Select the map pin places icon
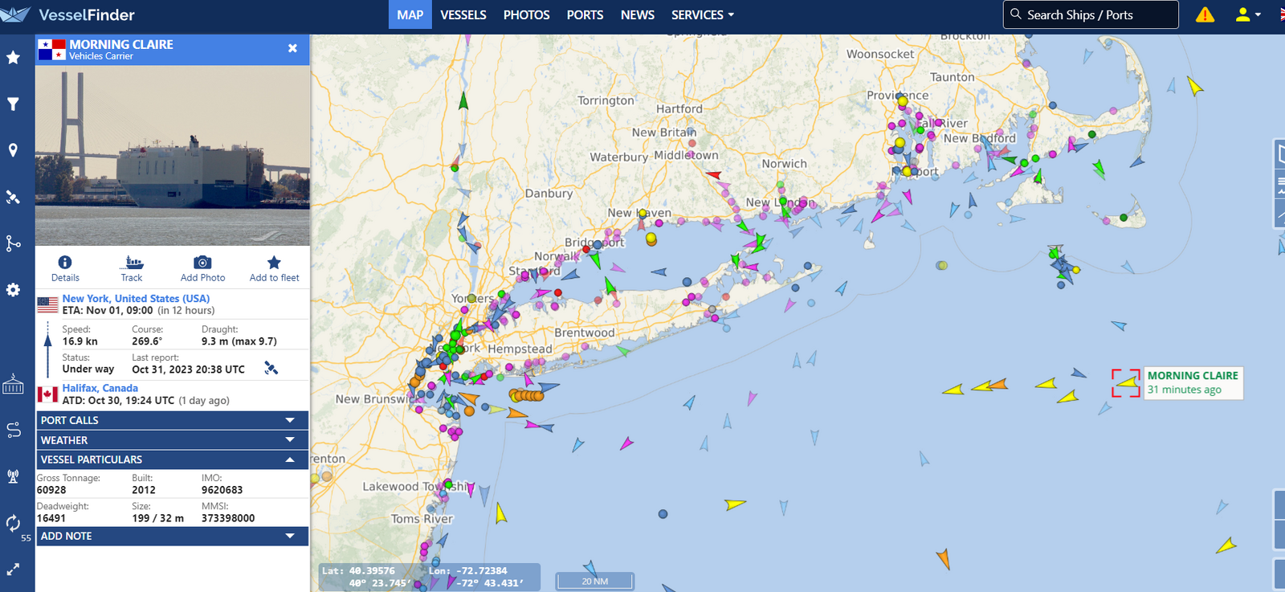The width and height of the screenshot is (1285, 592). point(13,150)
